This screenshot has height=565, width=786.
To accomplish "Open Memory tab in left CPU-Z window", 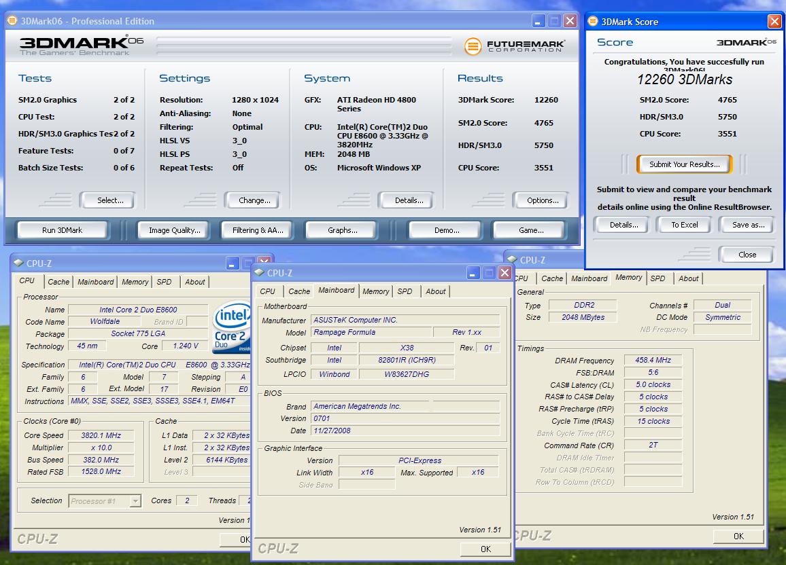I will click(x=135, y=282).
